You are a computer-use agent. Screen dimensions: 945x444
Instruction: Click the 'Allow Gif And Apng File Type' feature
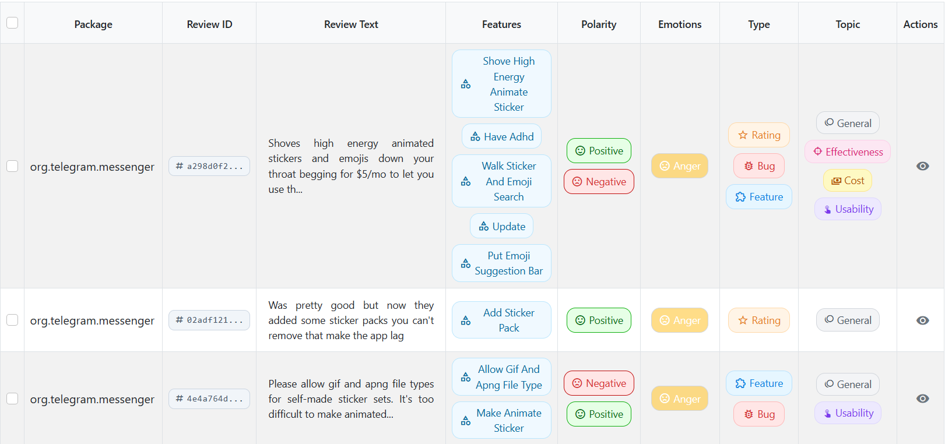(x=502, y=377)
